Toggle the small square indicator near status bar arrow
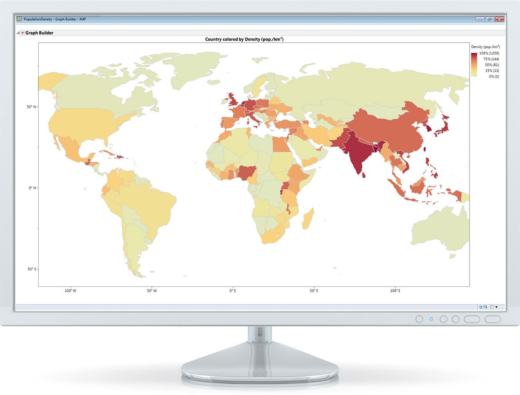This screenshot has height=395, width=520. pos(491,307)
